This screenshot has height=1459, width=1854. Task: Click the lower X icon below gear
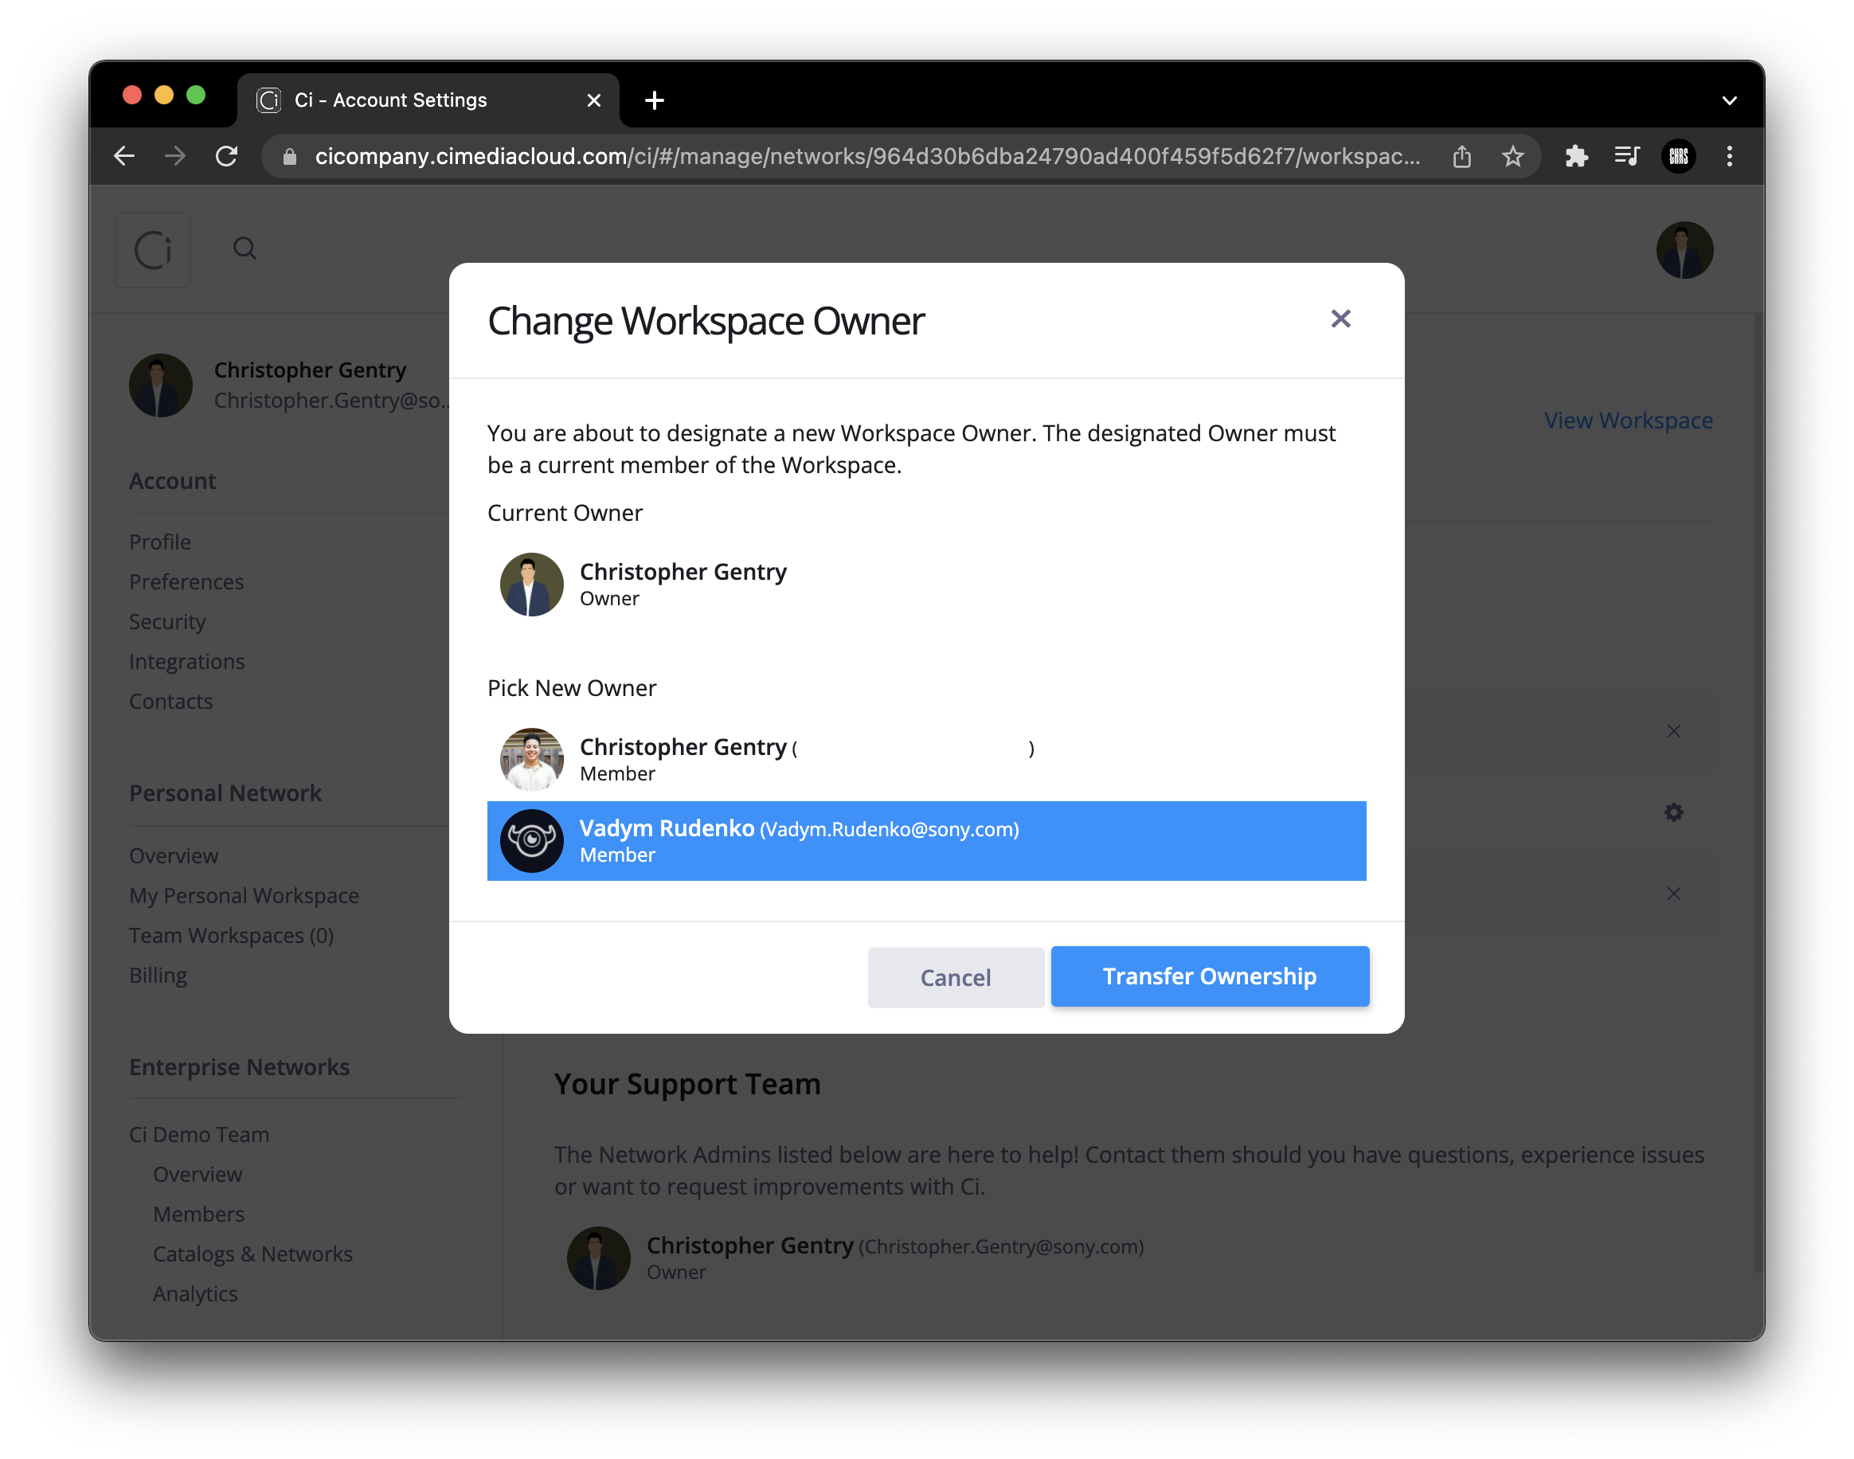point(1673,894)
